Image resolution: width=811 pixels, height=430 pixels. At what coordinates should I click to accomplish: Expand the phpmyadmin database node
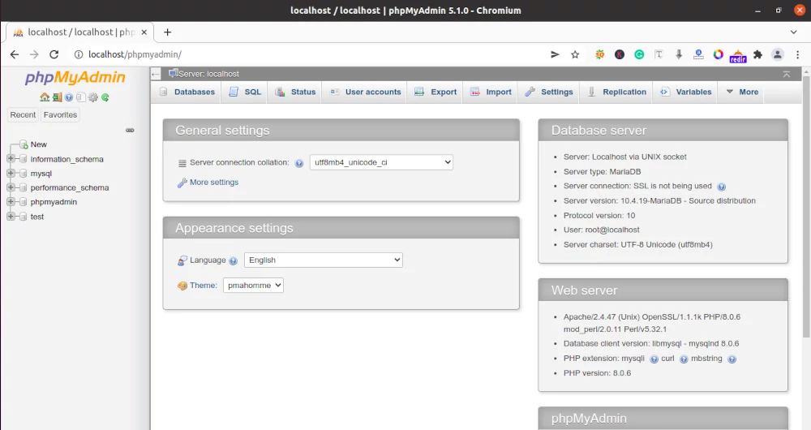click(x=11, y=202)
